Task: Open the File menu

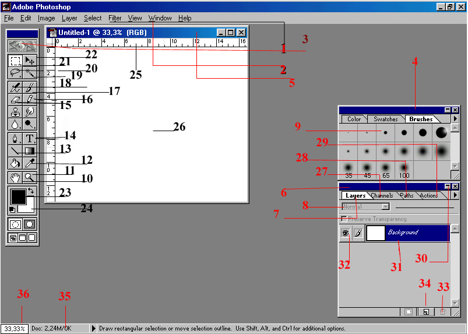Action: [x=9, y=18]
